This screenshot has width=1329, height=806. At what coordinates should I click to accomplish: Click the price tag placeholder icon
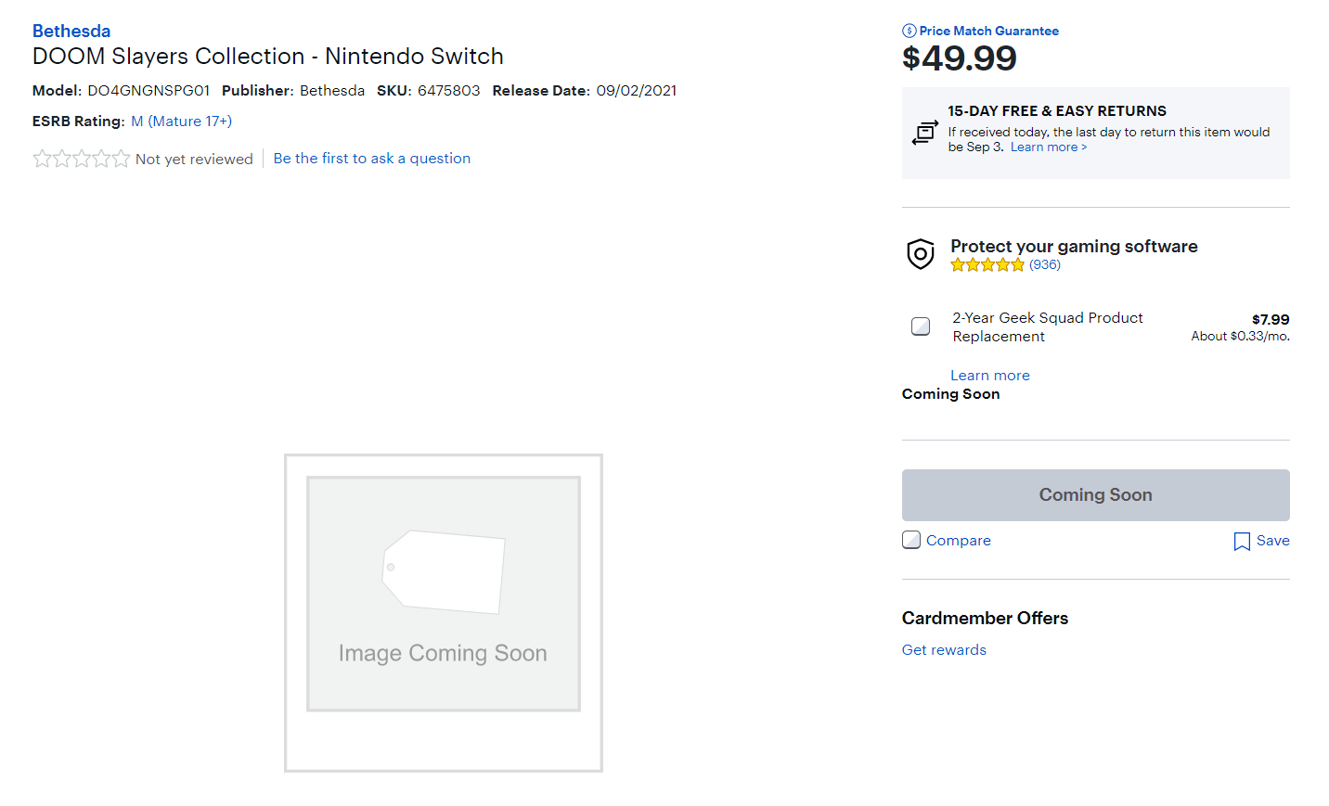(444, 571)
